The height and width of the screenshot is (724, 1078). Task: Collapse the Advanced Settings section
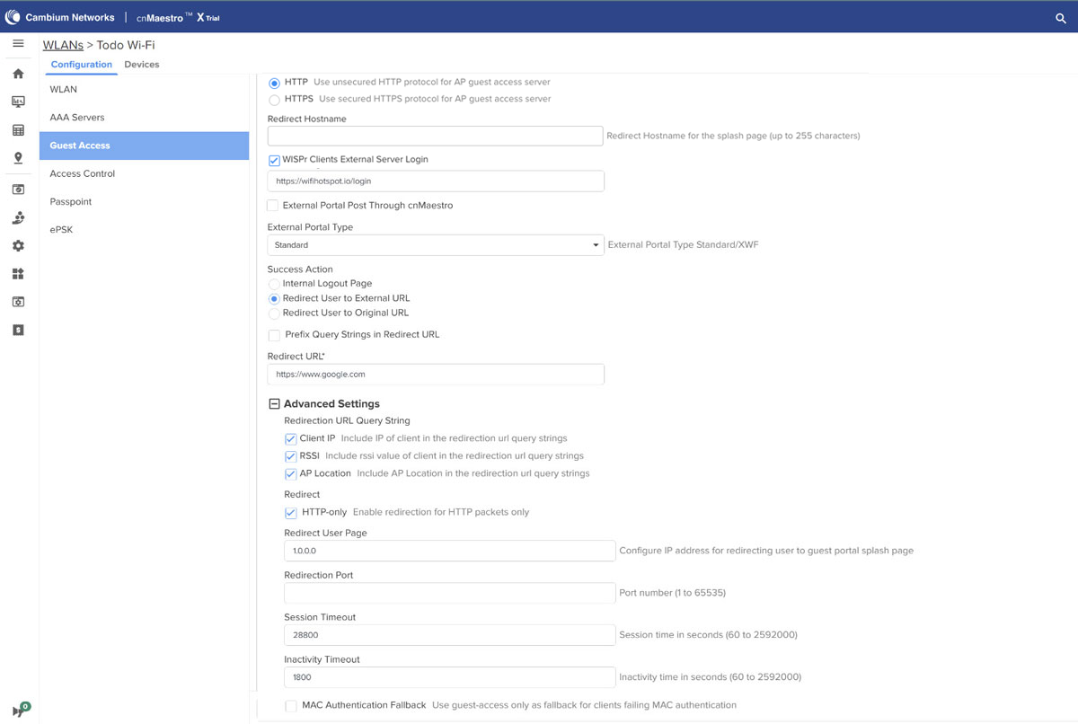pos(275,404)
